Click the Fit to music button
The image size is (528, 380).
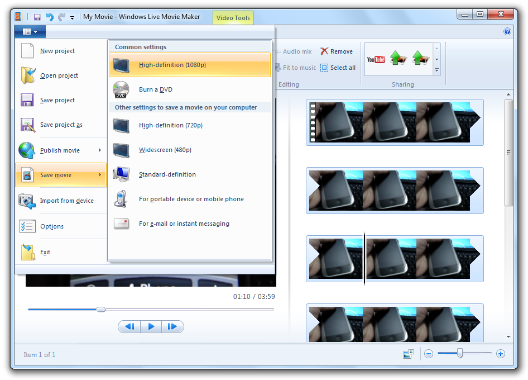pos(296,68)
